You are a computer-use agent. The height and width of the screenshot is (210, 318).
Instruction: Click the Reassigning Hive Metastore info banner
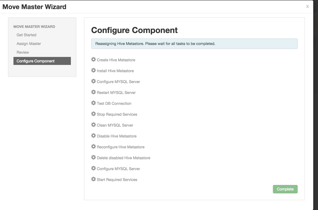point(194,44)
